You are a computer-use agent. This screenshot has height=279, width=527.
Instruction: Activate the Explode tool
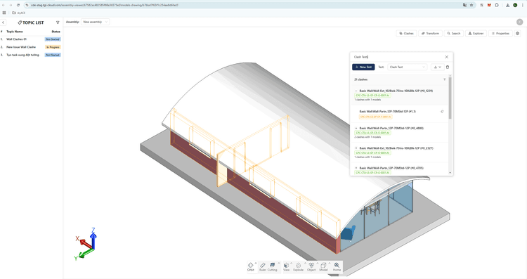click(x=298, y=266)
